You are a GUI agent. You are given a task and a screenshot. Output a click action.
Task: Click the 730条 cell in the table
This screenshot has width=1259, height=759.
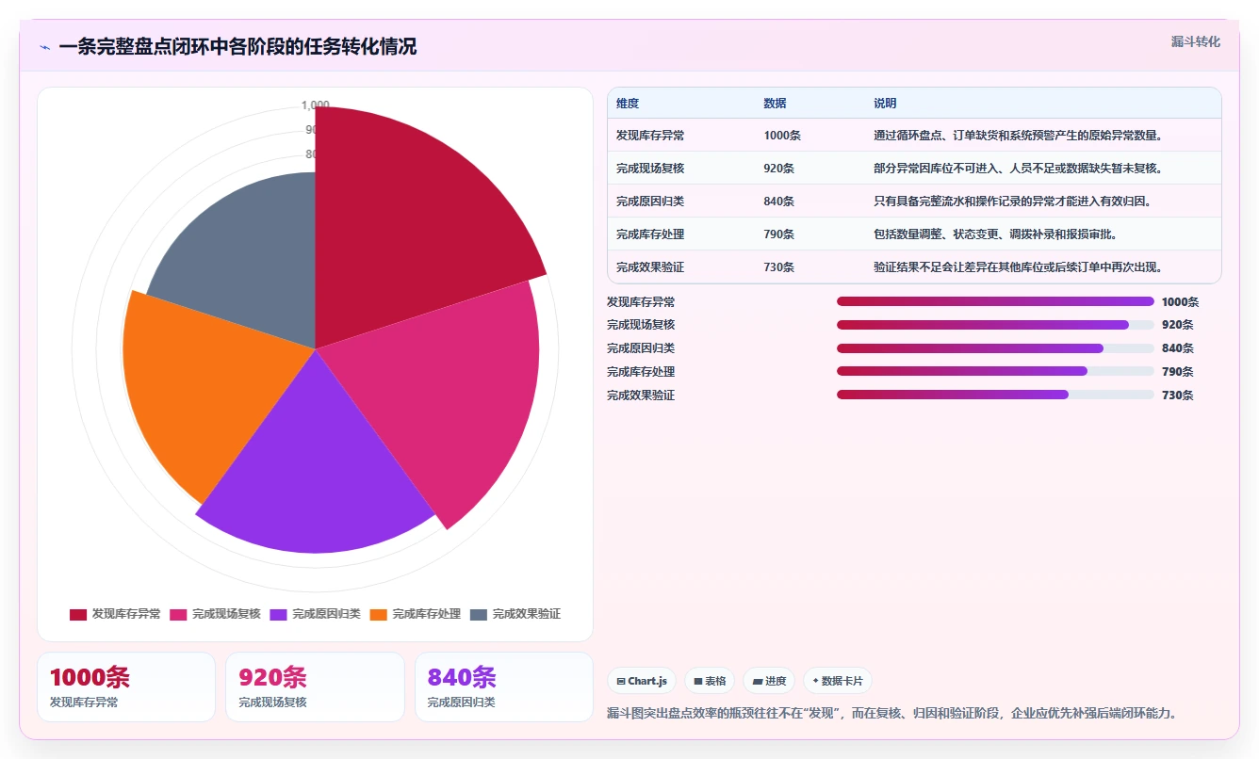pyautogui.click(x=779, y=267)
